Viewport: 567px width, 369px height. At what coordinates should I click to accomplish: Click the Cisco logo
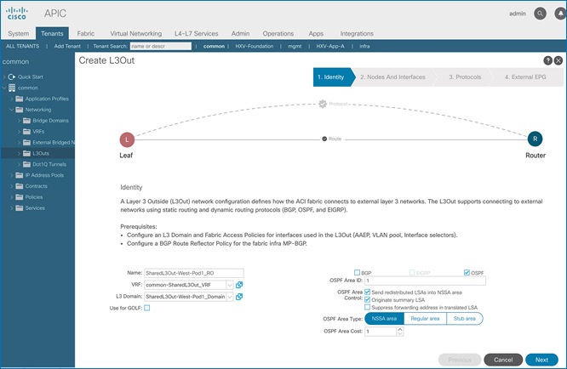pyautogui.click(x=17, y=14)
